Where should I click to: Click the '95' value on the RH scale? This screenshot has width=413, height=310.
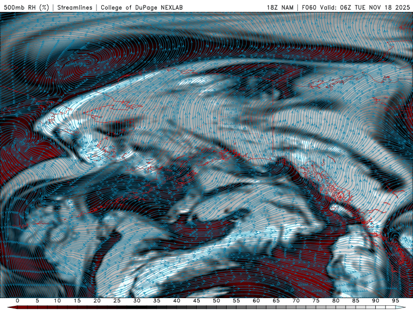395,301
